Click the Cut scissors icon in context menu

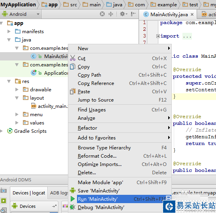[x=73, y=58]
